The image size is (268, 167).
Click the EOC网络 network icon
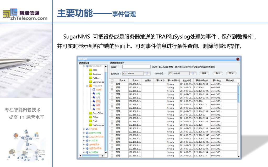coord(87,141)
